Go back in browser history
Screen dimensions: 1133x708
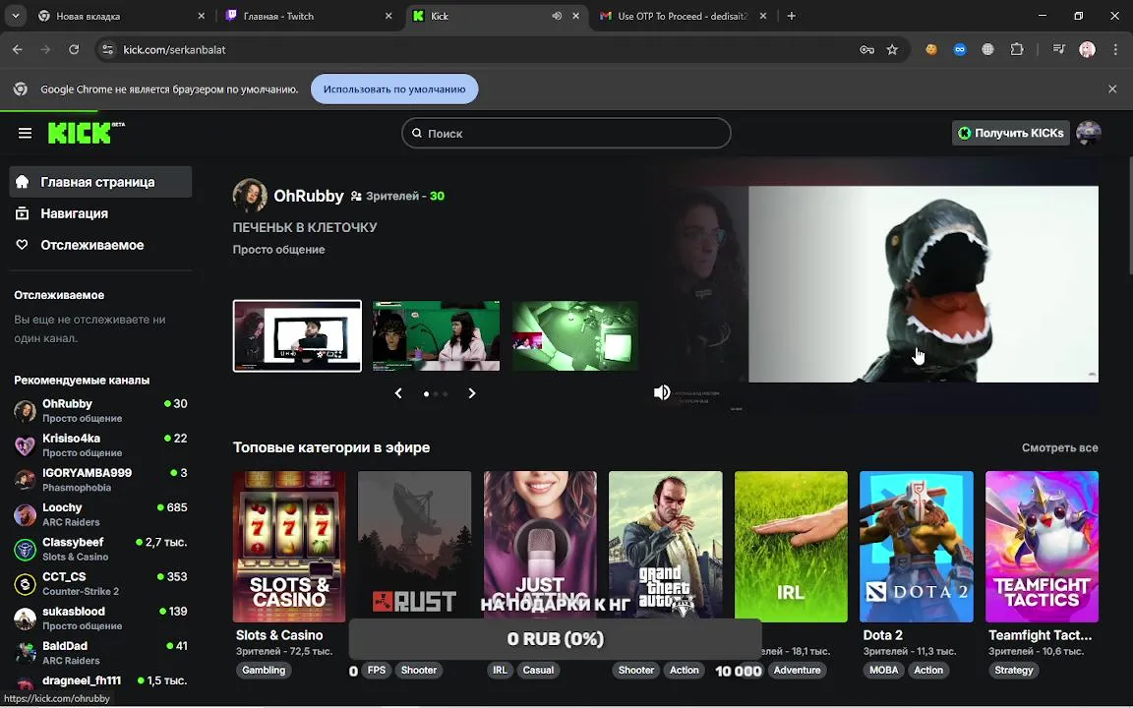pyautogui.click(x=18, y=49)
